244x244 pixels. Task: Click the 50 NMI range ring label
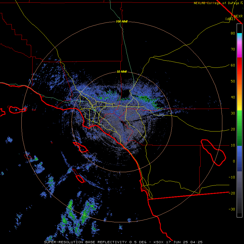[x=122, y=72]
